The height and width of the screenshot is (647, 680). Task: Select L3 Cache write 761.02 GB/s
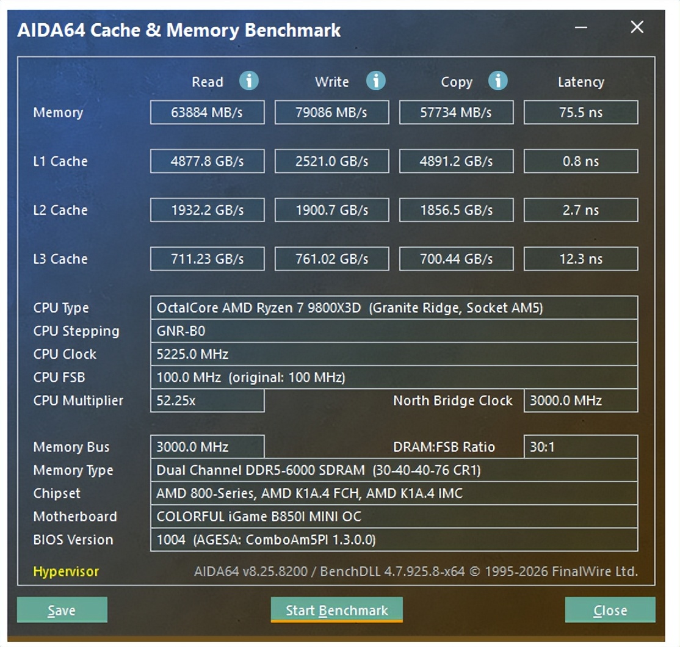pyautogui.click(x=332, y=259)
